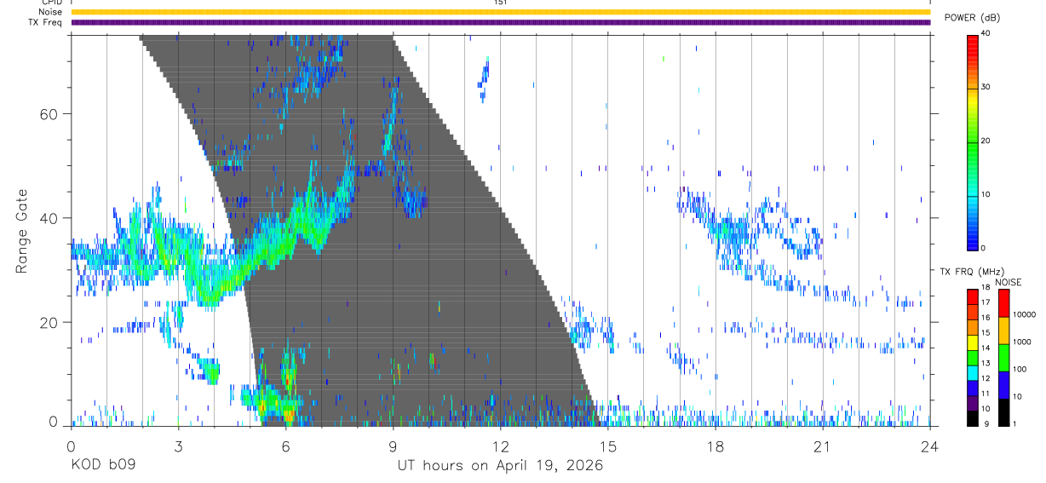Click the power scale value '30'
Image resolution: width=1046 pixels, height=483 pixels.
coord(986,87)
